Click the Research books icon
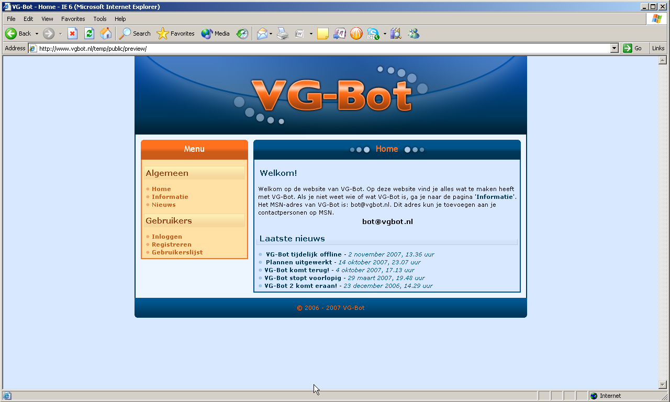This screenshot has height=402, width=670. point(396,33)
